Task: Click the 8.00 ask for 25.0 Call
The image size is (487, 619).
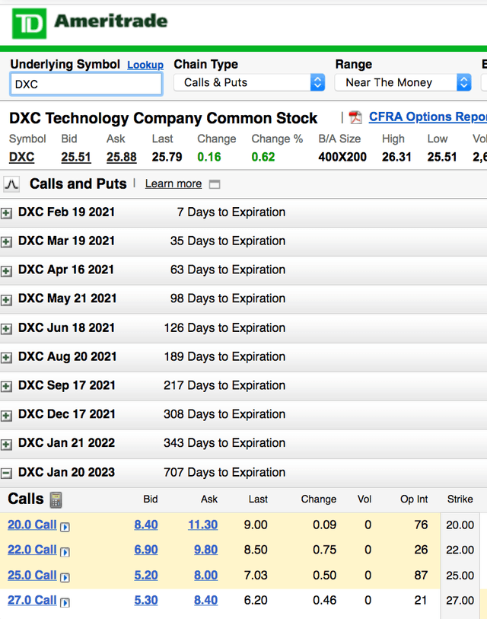Action: (x=205, y=575)
